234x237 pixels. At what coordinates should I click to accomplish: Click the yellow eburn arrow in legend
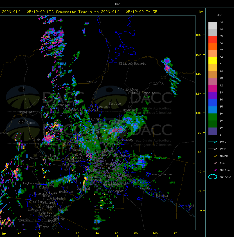[x=213, y=156]
